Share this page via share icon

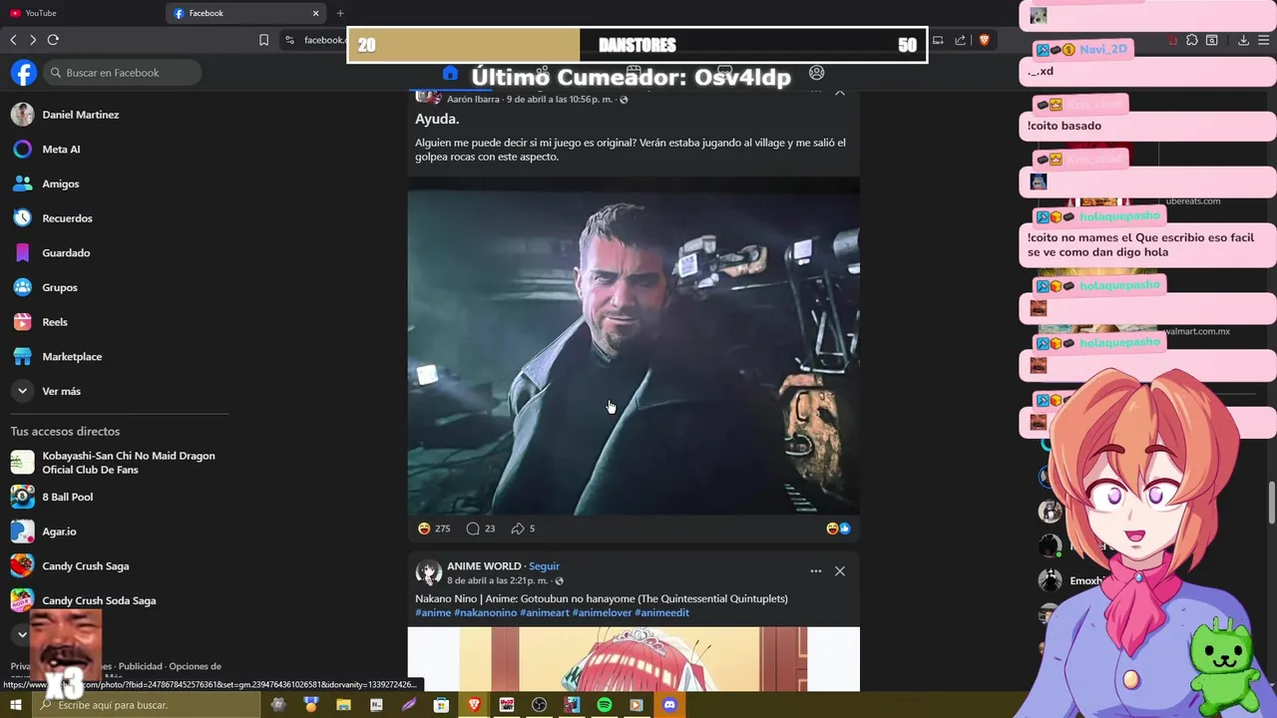[x=960, y=40]
